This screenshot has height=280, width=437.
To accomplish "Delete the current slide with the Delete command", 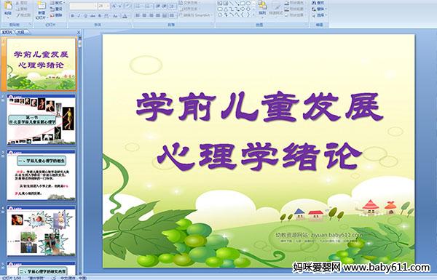I will click(56, 15).
